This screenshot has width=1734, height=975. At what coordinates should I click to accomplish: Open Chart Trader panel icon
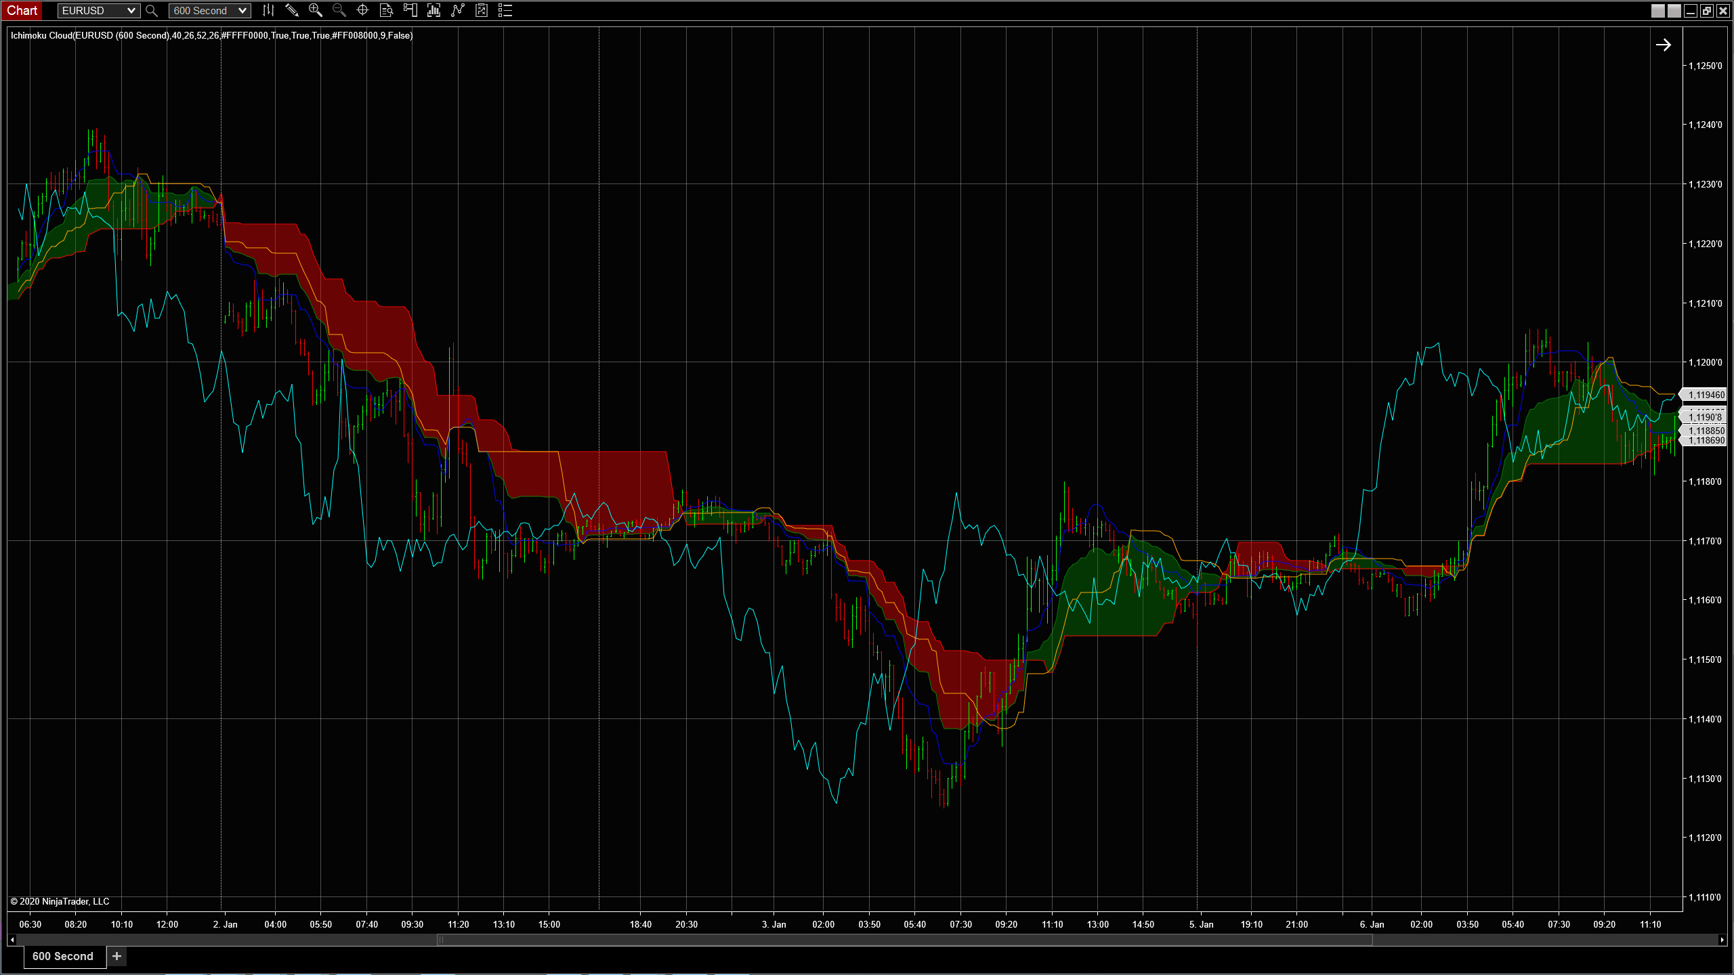pyautogui.click(x=410, y=10)
